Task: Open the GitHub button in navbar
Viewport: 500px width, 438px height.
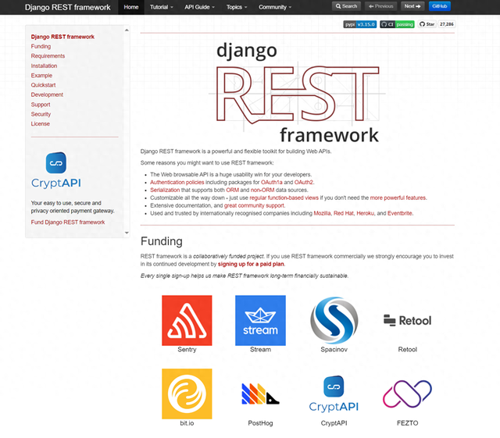Action: click(x=439, y=6)
